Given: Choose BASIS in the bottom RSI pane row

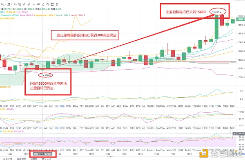Looking at the screenshot, I should click(x=188, y=150).
